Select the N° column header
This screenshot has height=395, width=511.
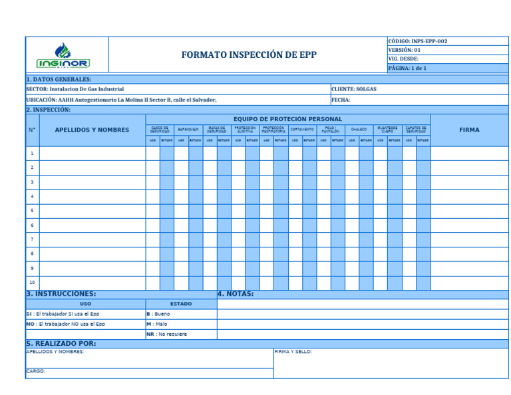click(32, 130)
